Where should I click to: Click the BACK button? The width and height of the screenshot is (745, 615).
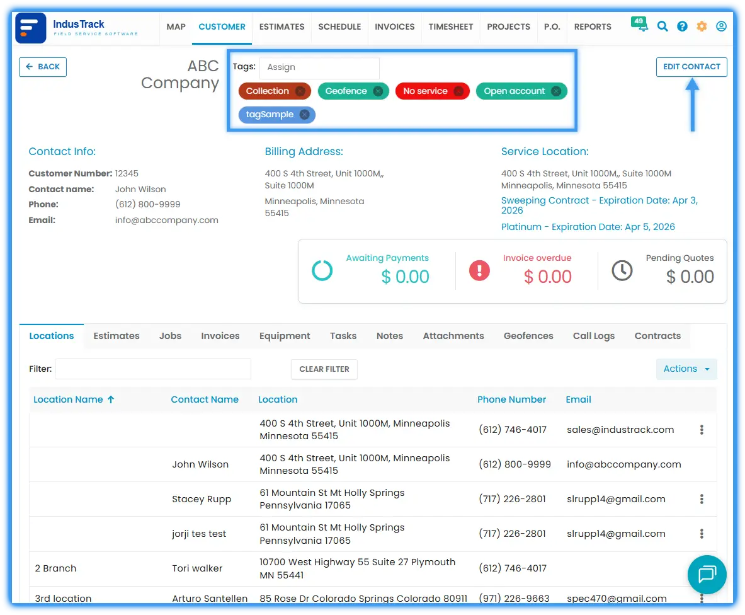43,67
